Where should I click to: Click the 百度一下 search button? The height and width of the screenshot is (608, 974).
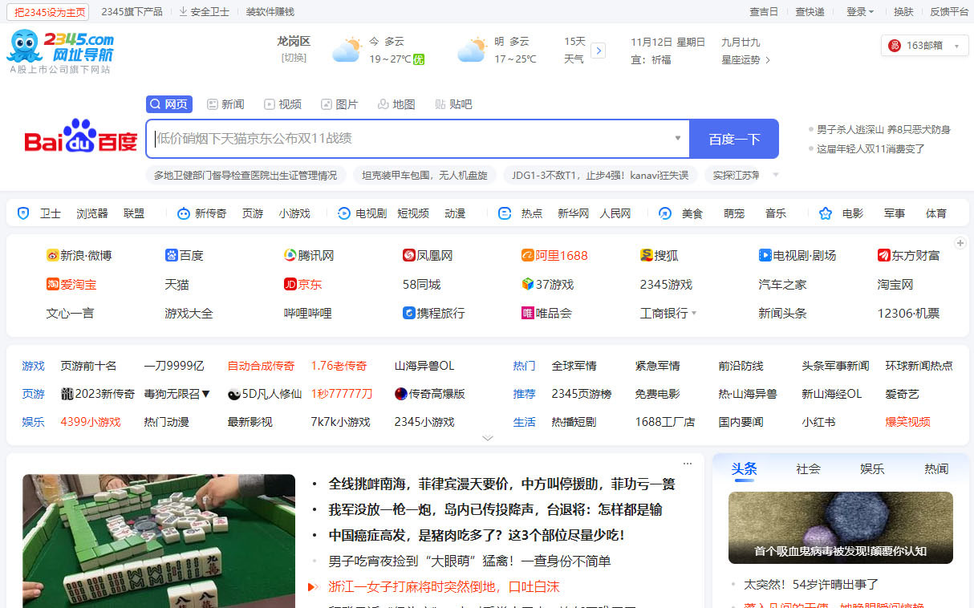pos(734,139)
